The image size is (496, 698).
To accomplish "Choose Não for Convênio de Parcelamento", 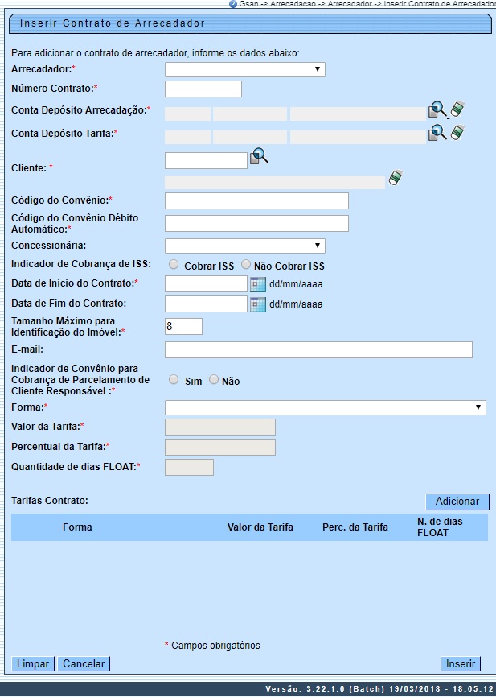I will click(x=214, y=380).
